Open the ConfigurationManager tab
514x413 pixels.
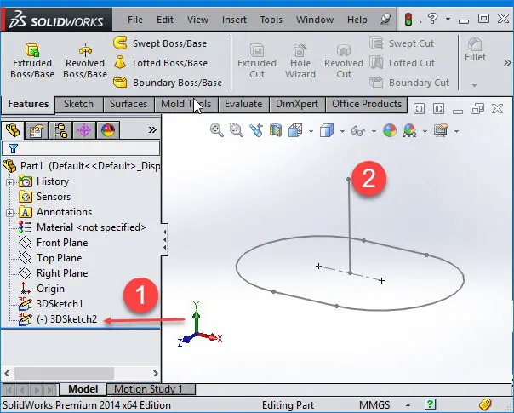(60, 130)
